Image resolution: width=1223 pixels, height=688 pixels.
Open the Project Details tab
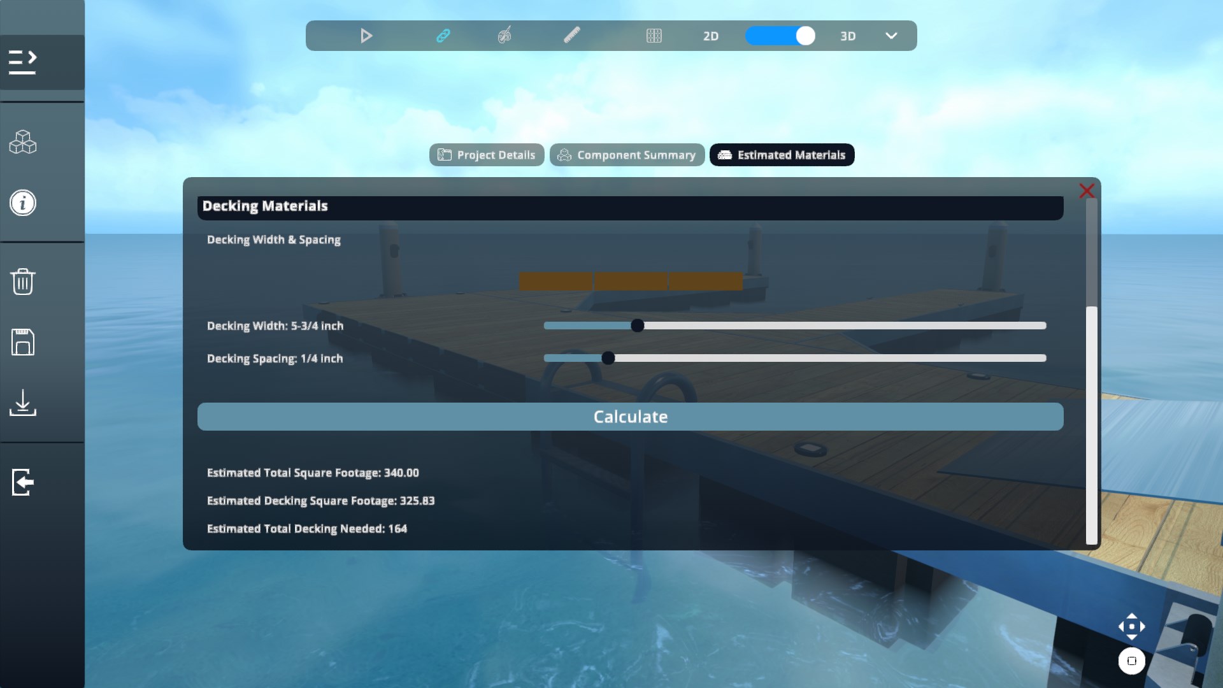(x=487, y=155)
